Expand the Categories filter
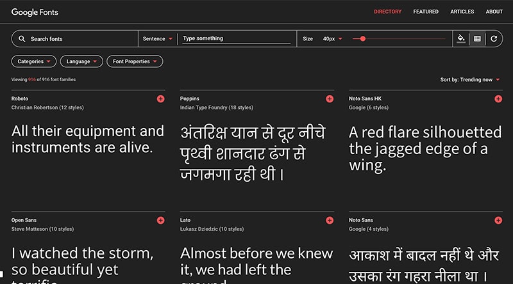The height and width of the screenshot is (284, 513). [x=34, y=61]
